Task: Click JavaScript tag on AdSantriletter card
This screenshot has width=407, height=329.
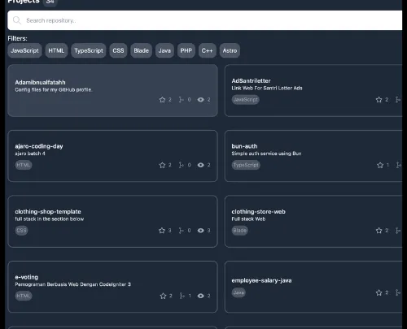Action: [246, 100]
